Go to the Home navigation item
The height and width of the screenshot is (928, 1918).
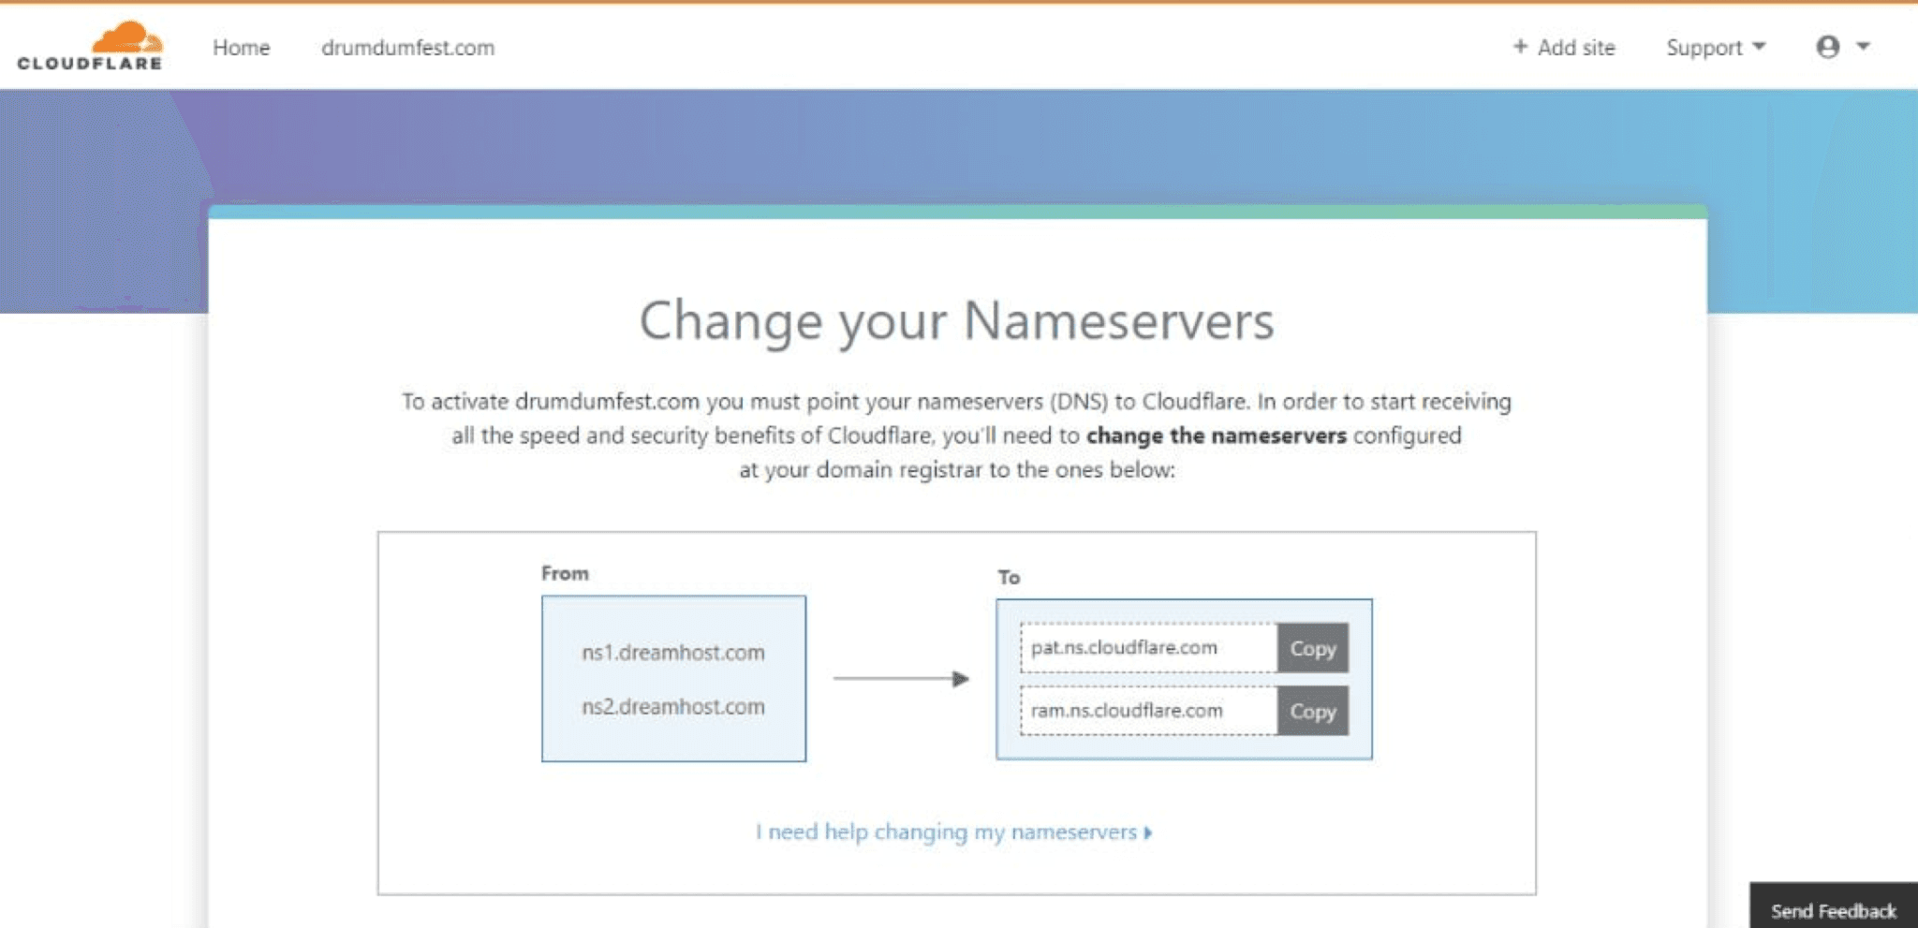click(x=241, y=48)
